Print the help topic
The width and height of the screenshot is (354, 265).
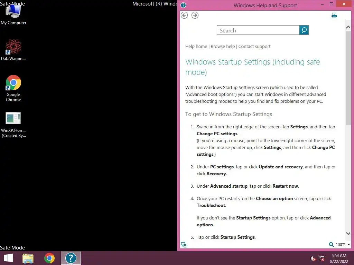[x=334, y=15]
